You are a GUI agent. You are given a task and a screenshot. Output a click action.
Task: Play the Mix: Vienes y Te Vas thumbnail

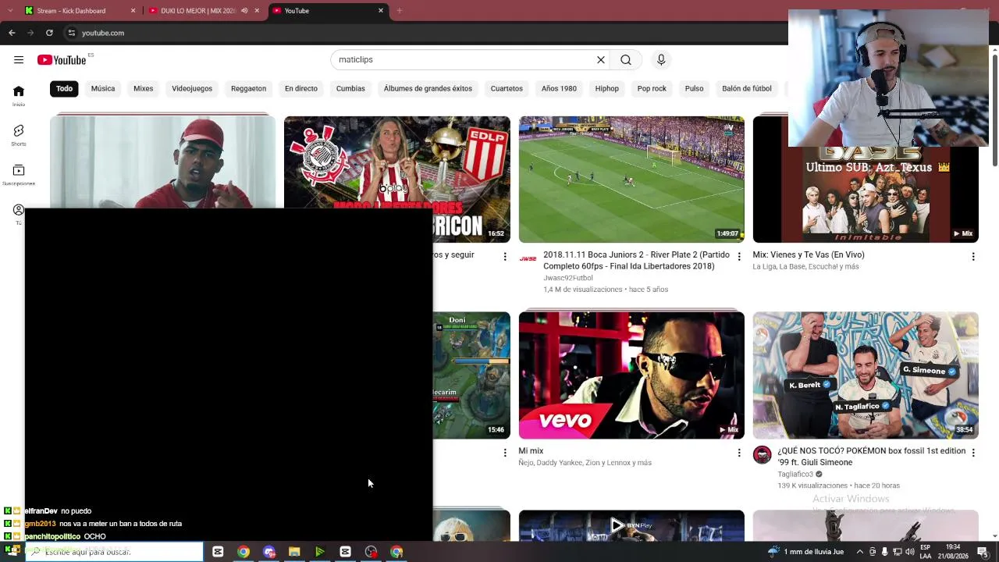pos(866,194)
